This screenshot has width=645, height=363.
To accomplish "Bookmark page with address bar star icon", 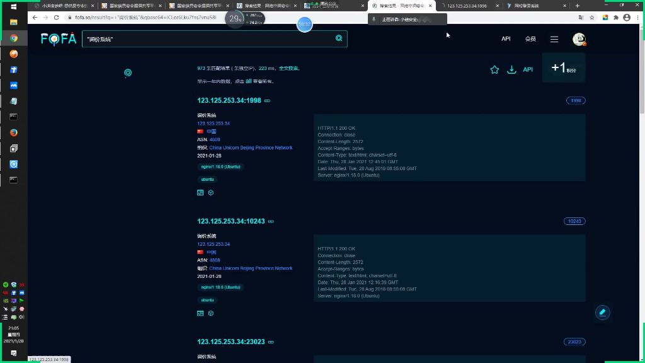I will click(x=592, y=17).
